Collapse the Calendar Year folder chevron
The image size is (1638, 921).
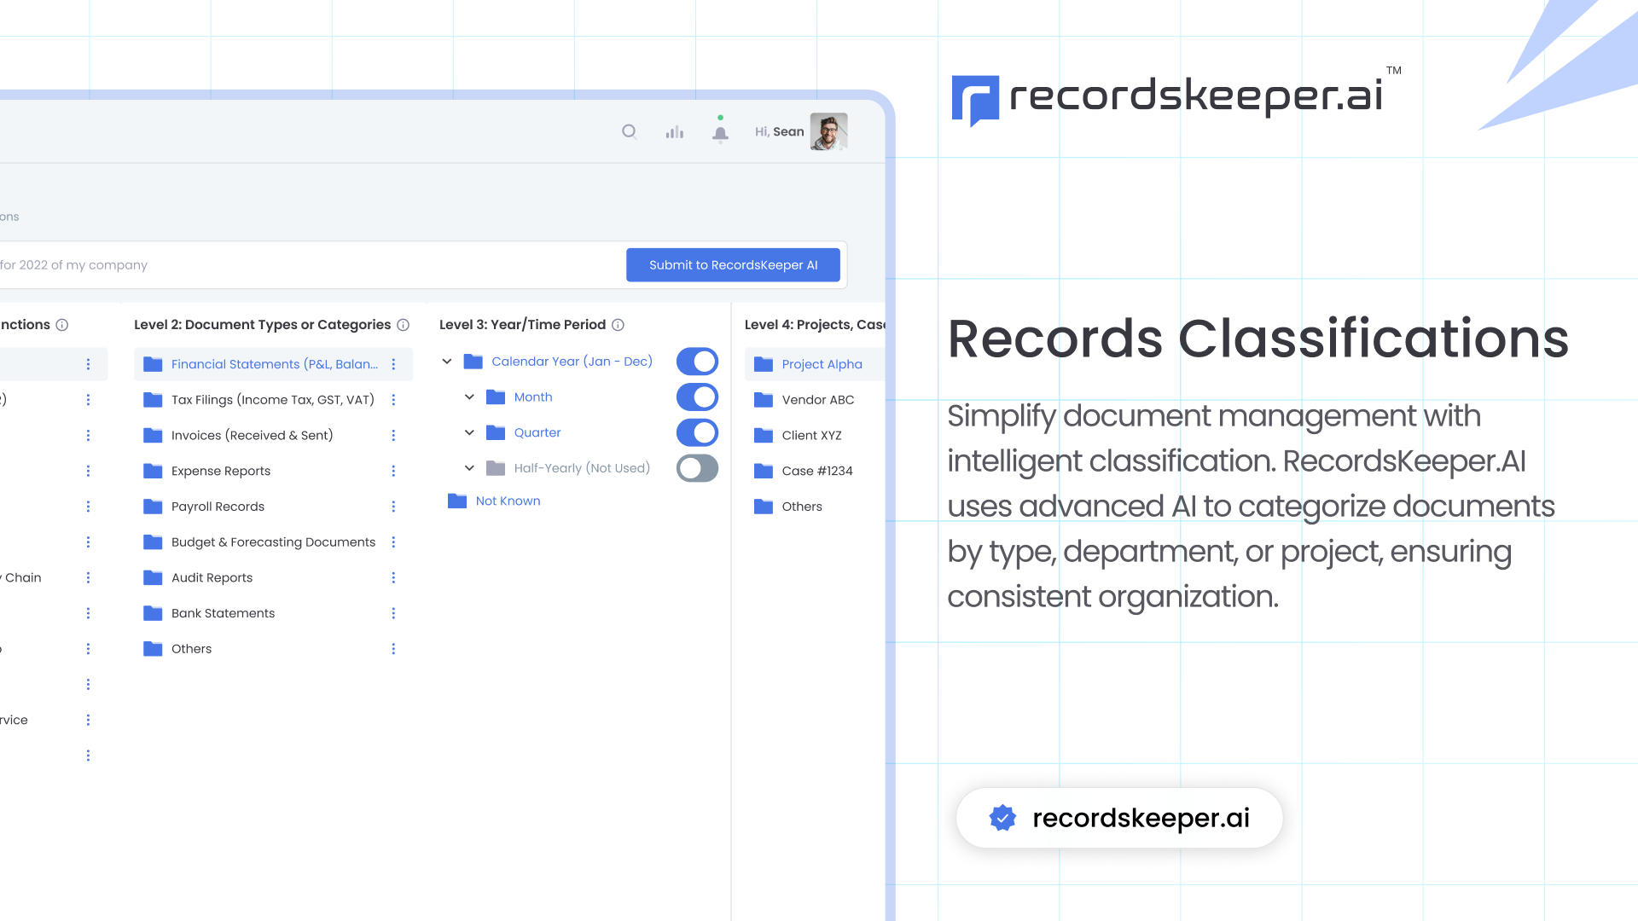(447, 362)
